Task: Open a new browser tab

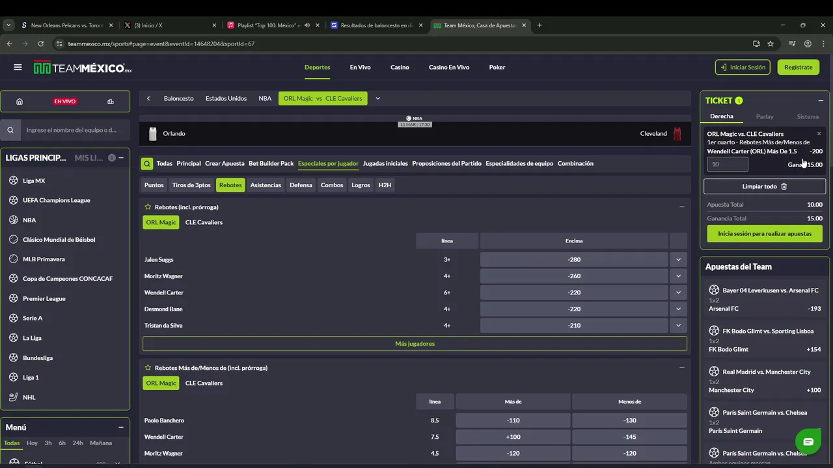Action: (539, 25)
